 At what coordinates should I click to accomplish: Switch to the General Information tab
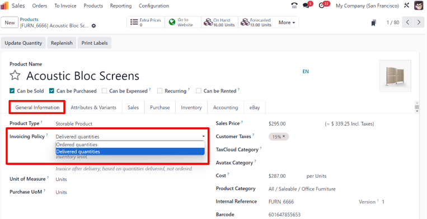click(37, 107)
